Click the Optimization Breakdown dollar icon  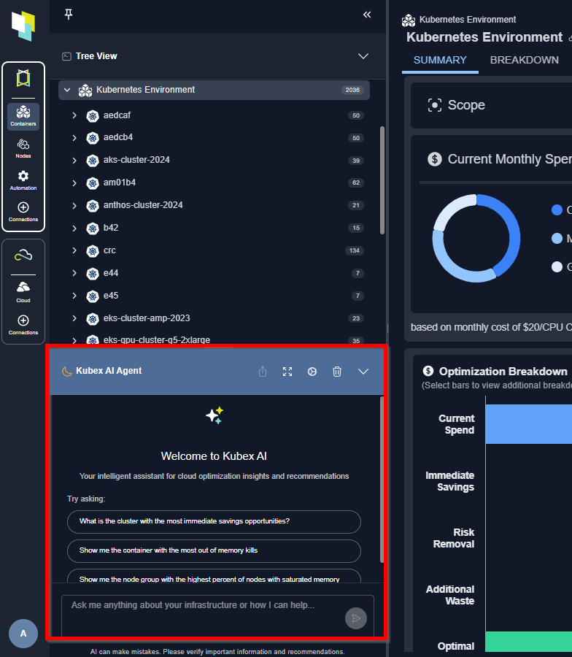(x=428, y=371)
